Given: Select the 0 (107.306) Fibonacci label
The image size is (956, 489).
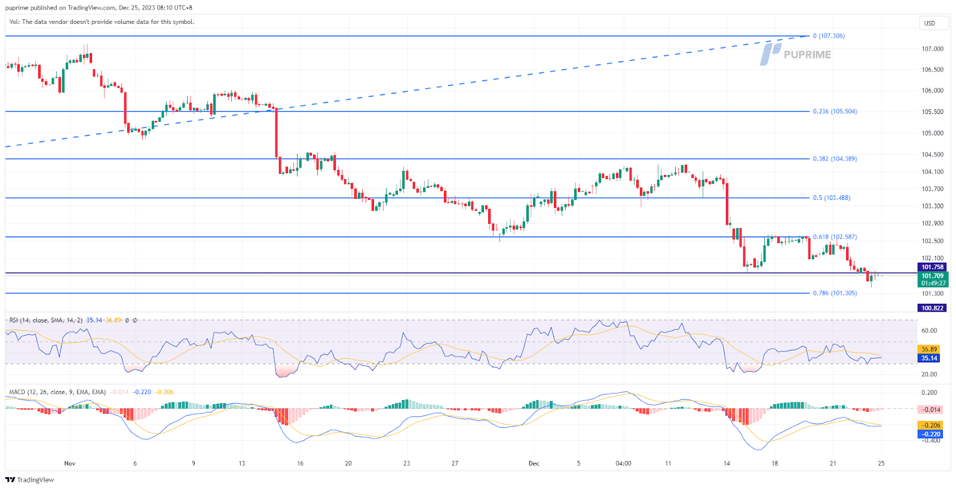Looking at the screenshot, I should (x=829, y=36).
